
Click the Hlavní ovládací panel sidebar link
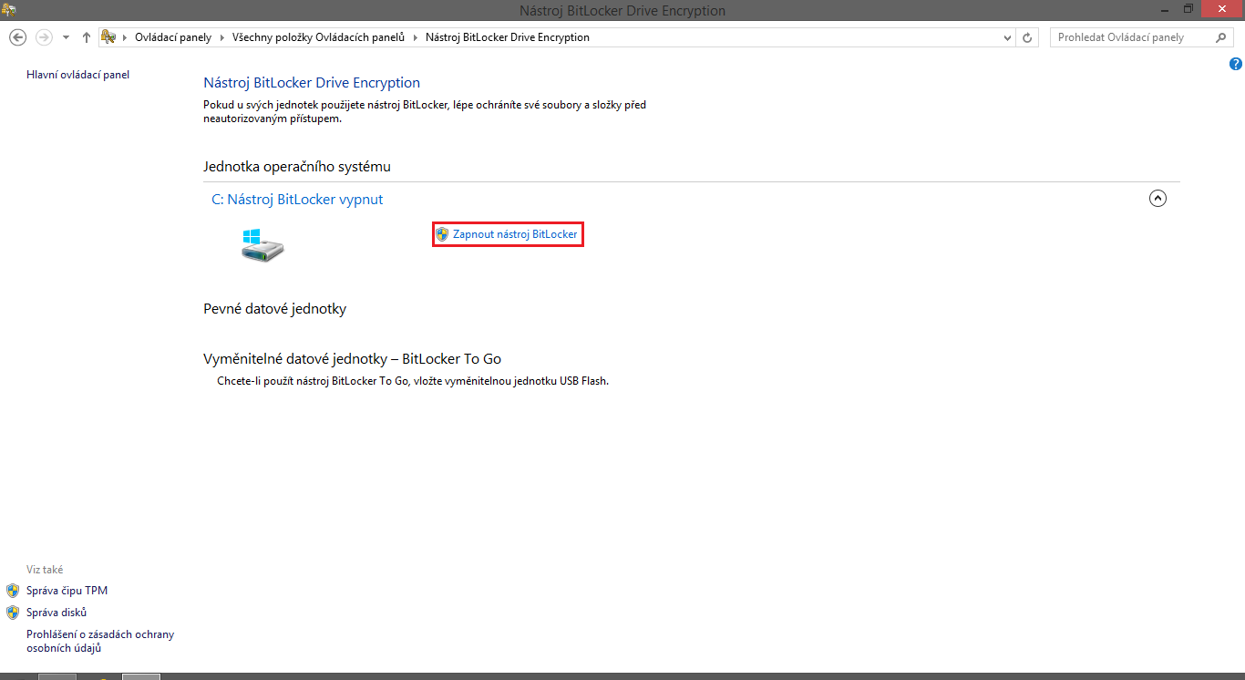(x=77, y=74)
